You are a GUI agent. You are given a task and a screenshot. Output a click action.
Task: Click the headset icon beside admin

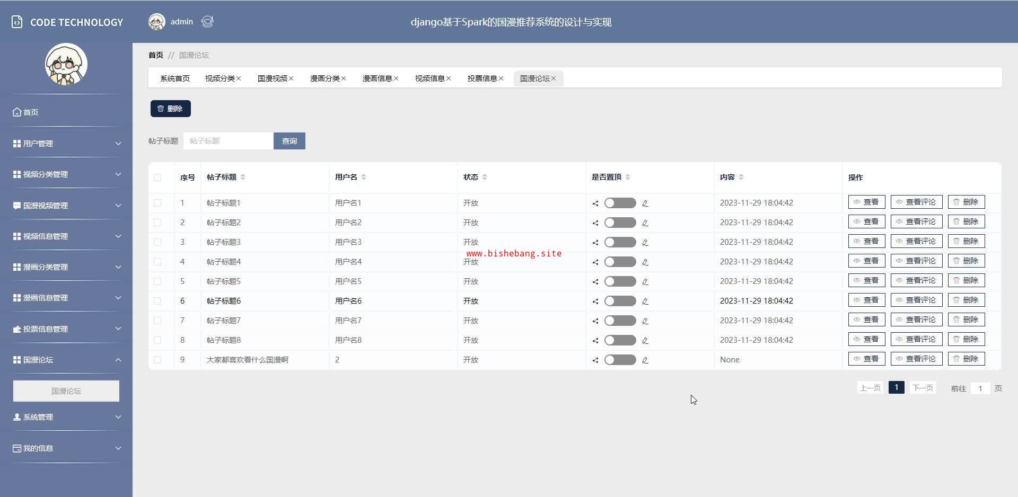(x=207, y=22)
